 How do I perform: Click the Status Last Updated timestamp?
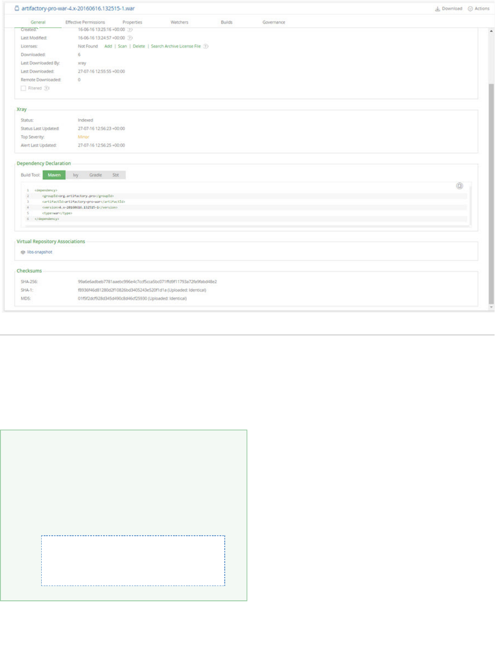coord(101,128)
